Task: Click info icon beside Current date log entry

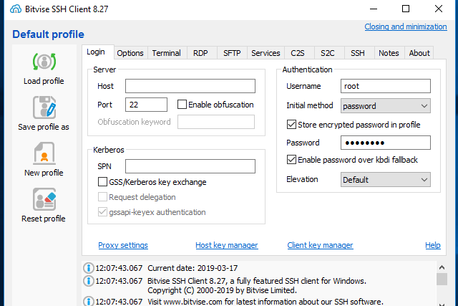Action: click(x=89, y=268)
